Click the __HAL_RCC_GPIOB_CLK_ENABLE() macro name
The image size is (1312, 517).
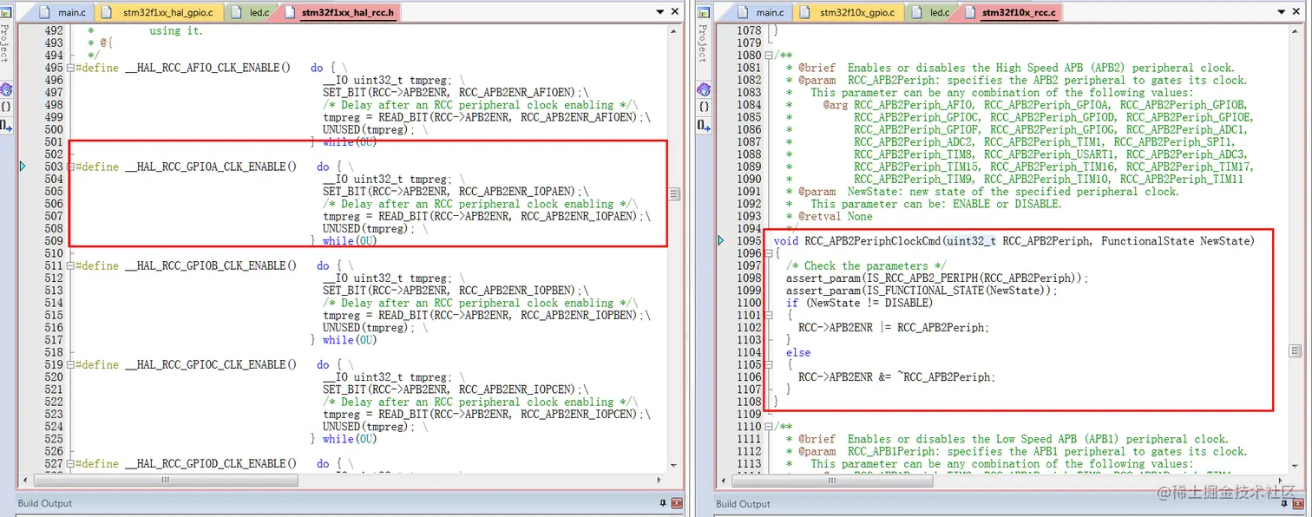click(x=211, y=265)
